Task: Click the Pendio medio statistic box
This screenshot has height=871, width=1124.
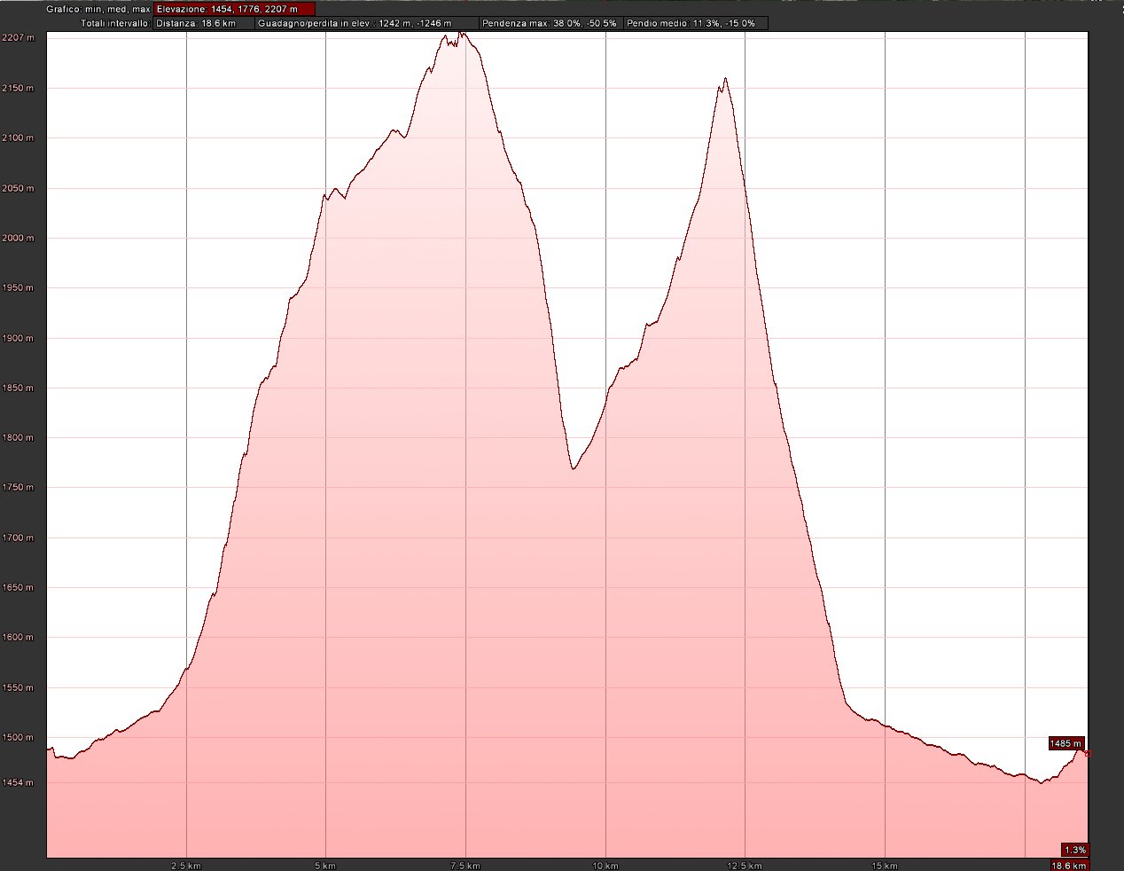Action: pos(695,23)
